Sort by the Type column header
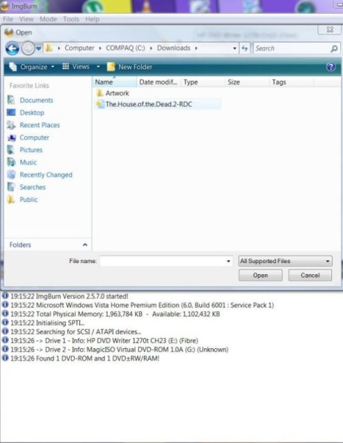 coord(203,82)
